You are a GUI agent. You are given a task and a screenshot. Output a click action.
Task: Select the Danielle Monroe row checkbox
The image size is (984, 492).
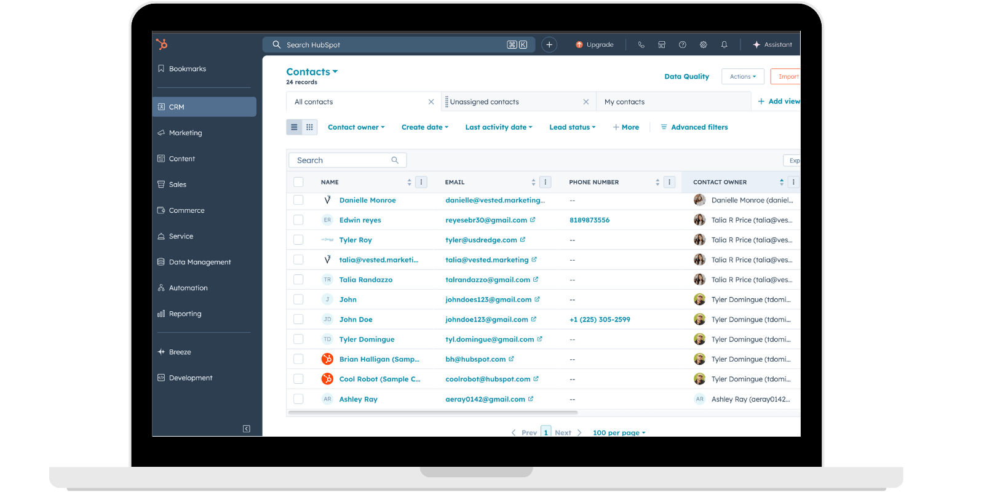pos(298,200)
